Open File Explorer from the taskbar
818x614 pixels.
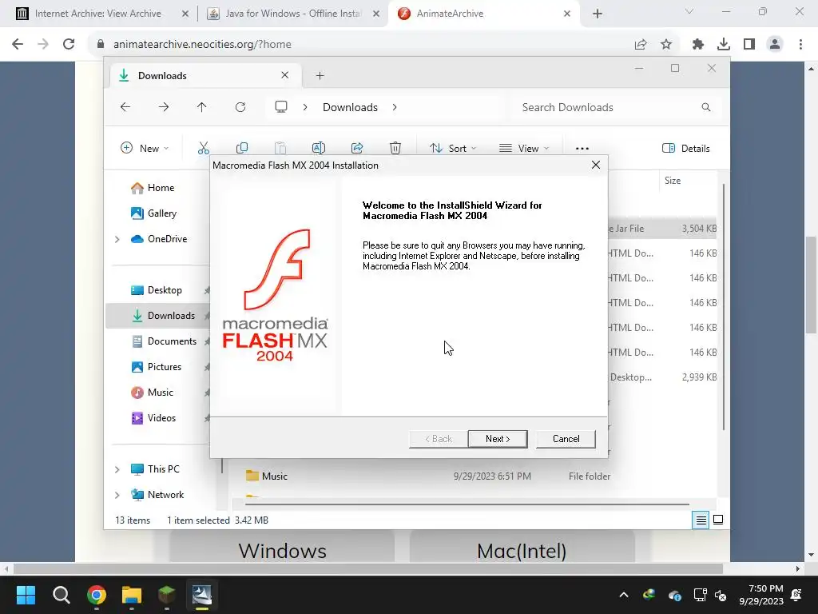tap(132, 595)
